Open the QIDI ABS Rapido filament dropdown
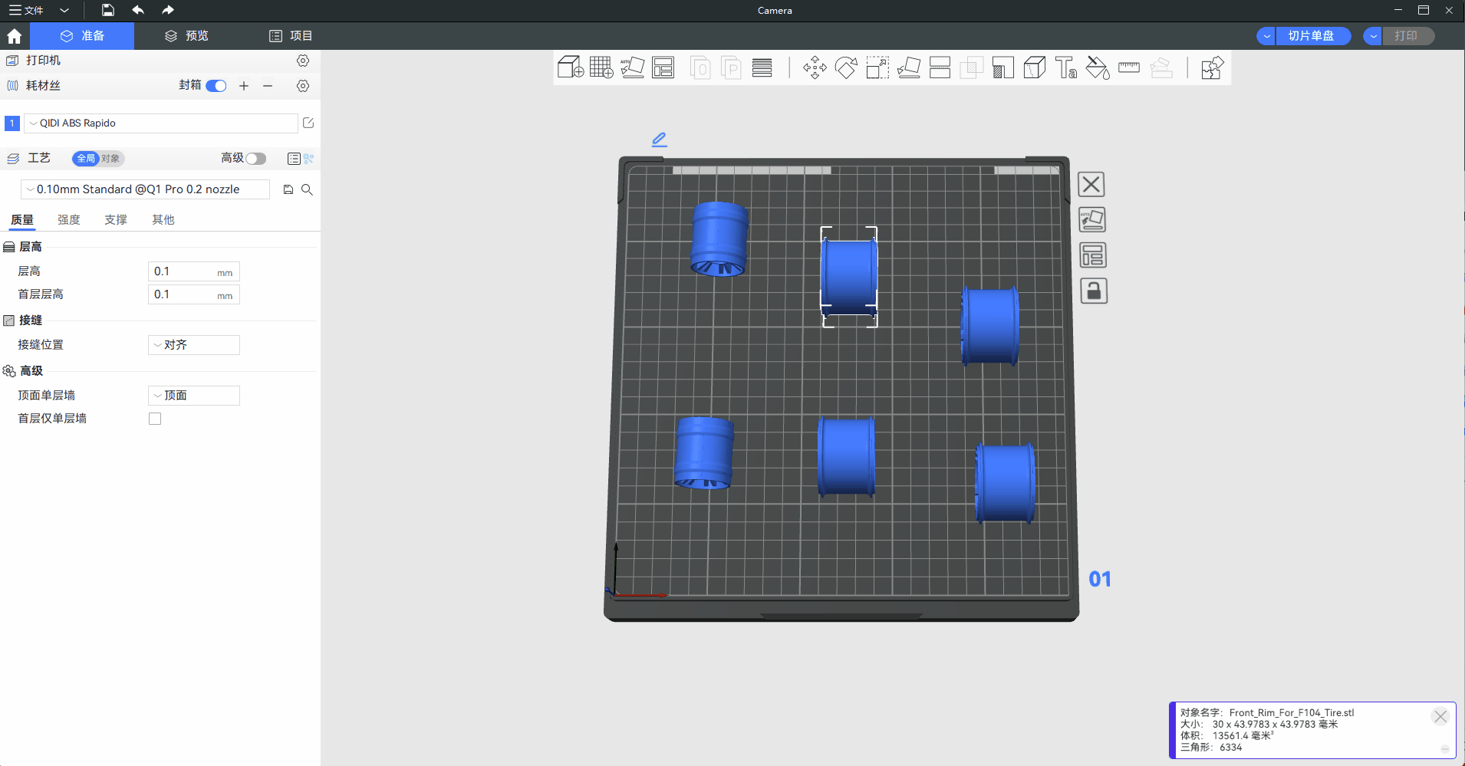Screen dimensions: 1465x766 click(x=161, y=123)
